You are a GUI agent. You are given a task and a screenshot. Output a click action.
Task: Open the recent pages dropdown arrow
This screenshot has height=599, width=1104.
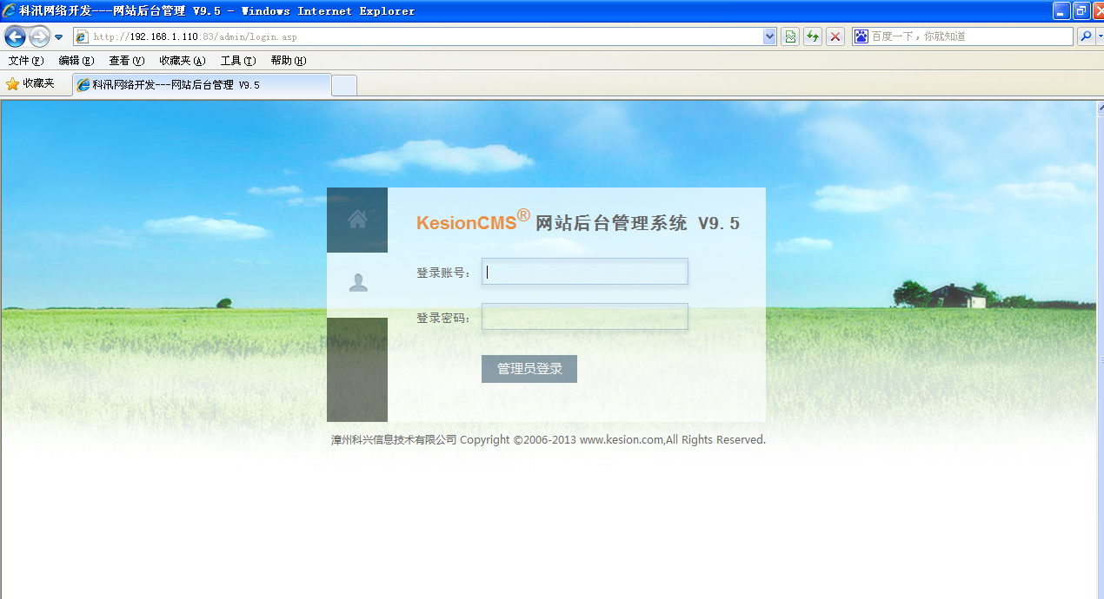point(59,37)
